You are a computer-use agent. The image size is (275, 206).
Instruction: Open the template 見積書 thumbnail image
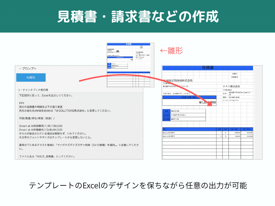[128, 64]
